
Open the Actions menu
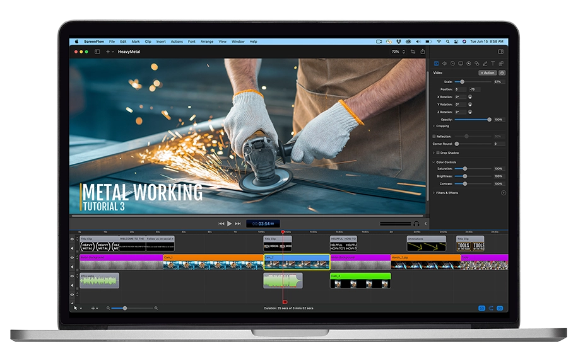pos(177,42)
